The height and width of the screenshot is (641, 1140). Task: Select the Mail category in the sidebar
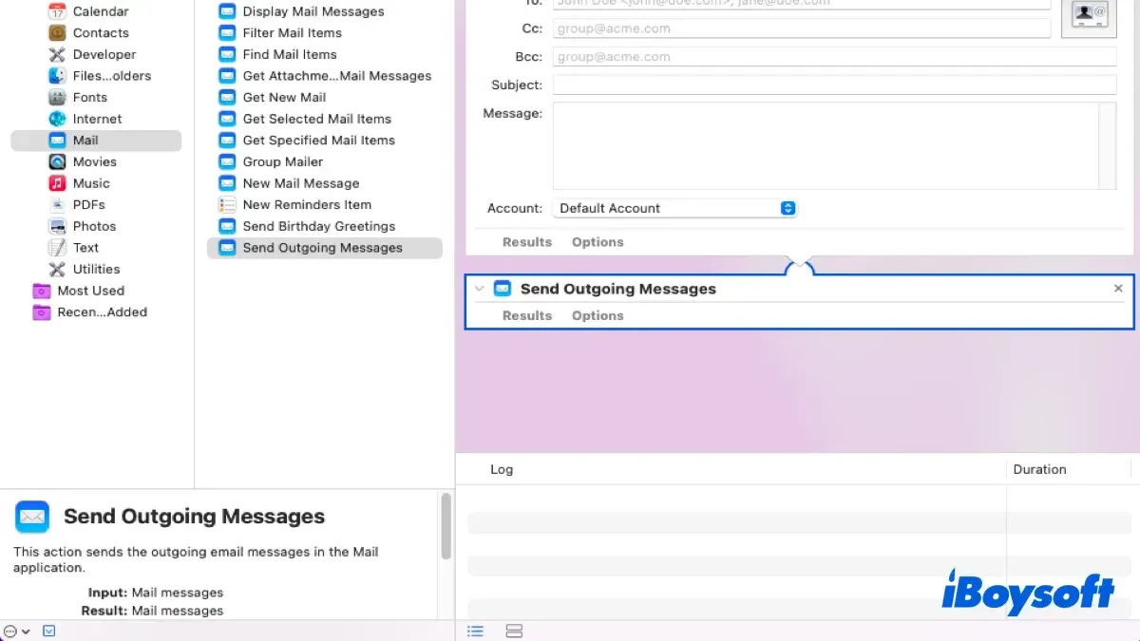tap(96, 141)
